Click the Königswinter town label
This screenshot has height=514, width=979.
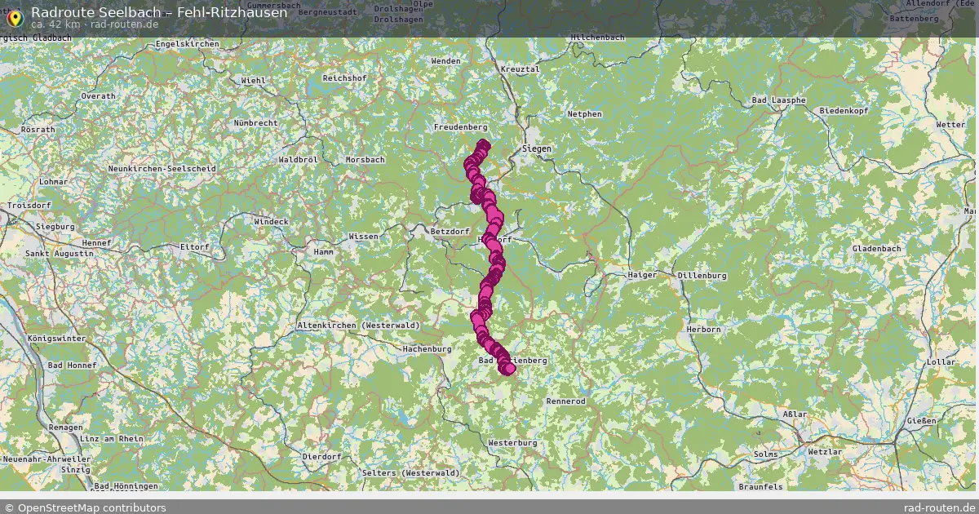(56, 338)
